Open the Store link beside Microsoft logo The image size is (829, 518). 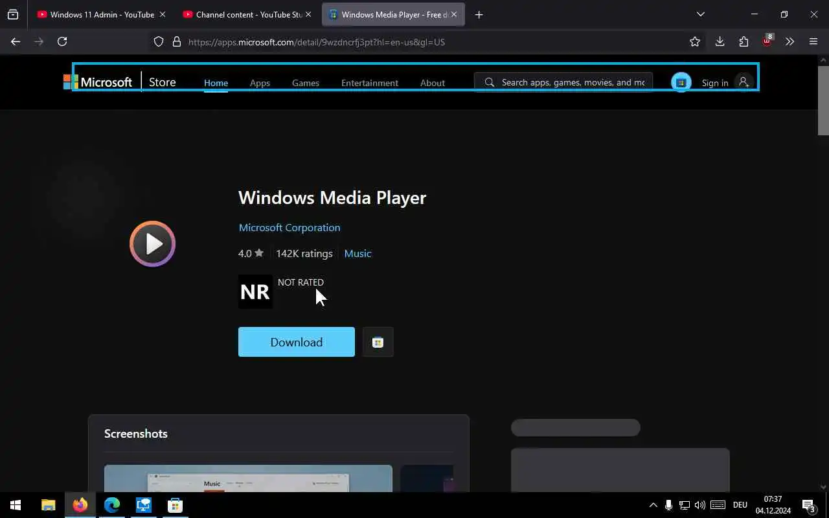point(162,82)
